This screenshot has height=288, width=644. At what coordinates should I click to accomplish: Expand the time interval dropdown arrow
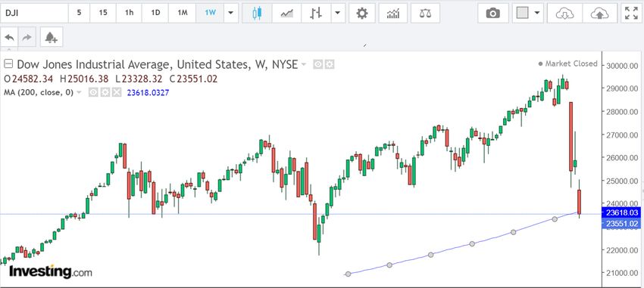point(231,13)
